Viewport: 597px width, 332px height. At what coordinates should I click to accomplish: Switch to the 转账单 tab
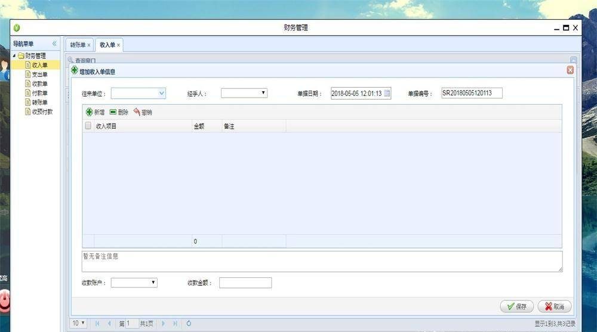pos(78,45)
